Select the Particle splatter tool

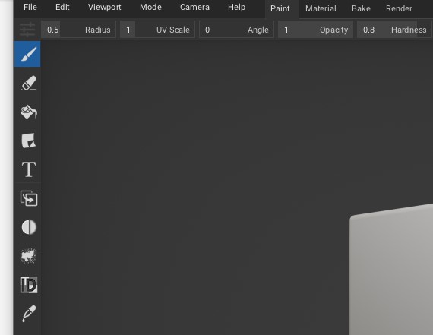point(29,256)
